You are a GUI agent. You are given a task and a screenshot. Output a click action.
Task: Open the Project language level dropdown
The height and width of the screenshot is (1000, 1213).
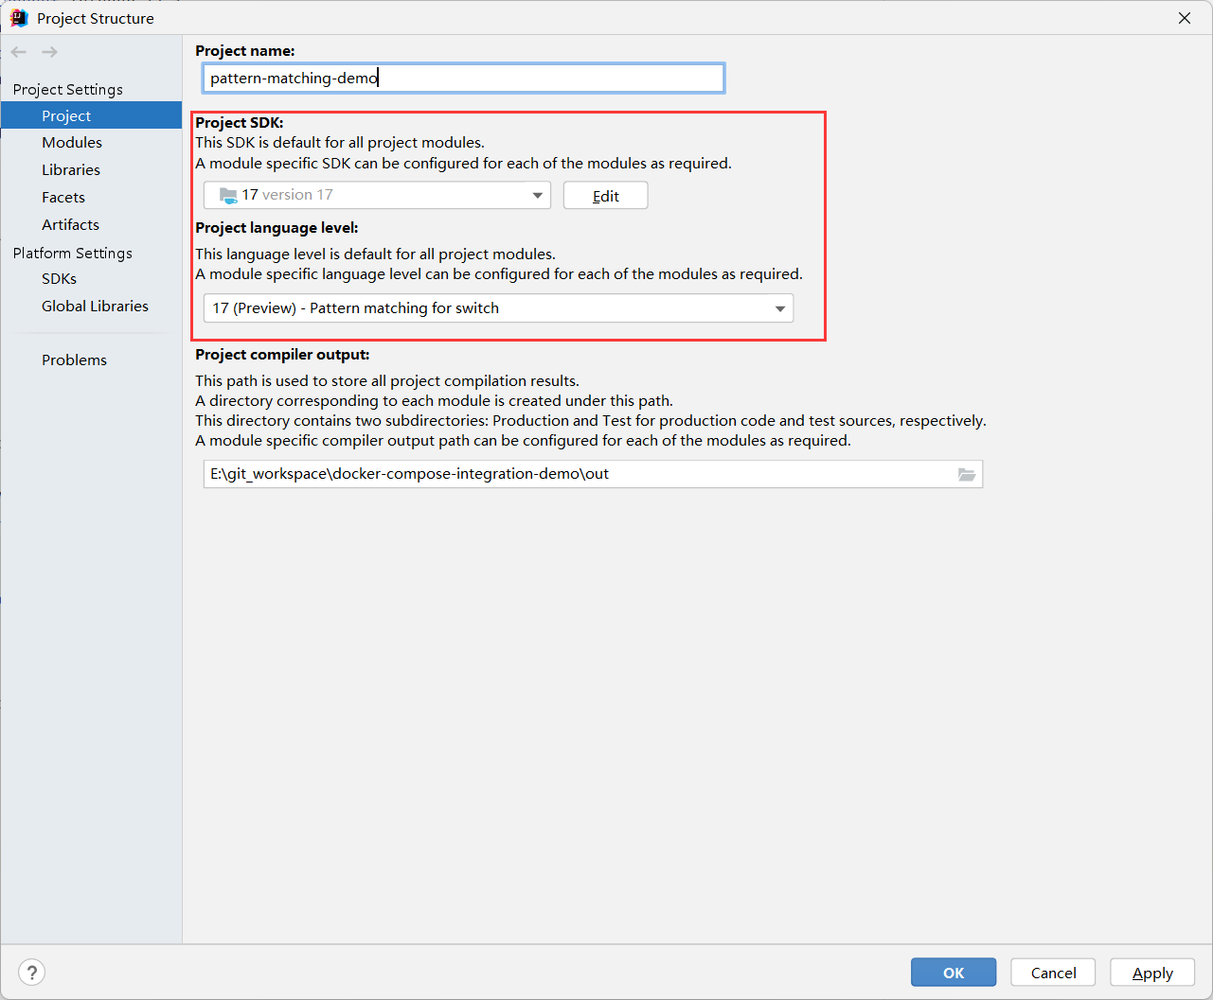coord(498,308)
